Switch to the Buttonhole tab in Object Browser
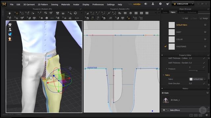211x118 pixels. [192, 12]
